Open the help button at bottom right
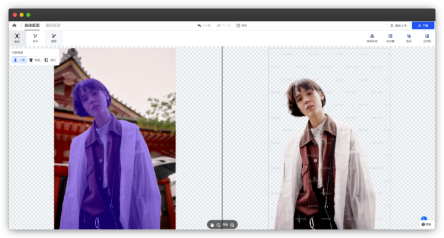444x238 pixels. click(426, 224)
